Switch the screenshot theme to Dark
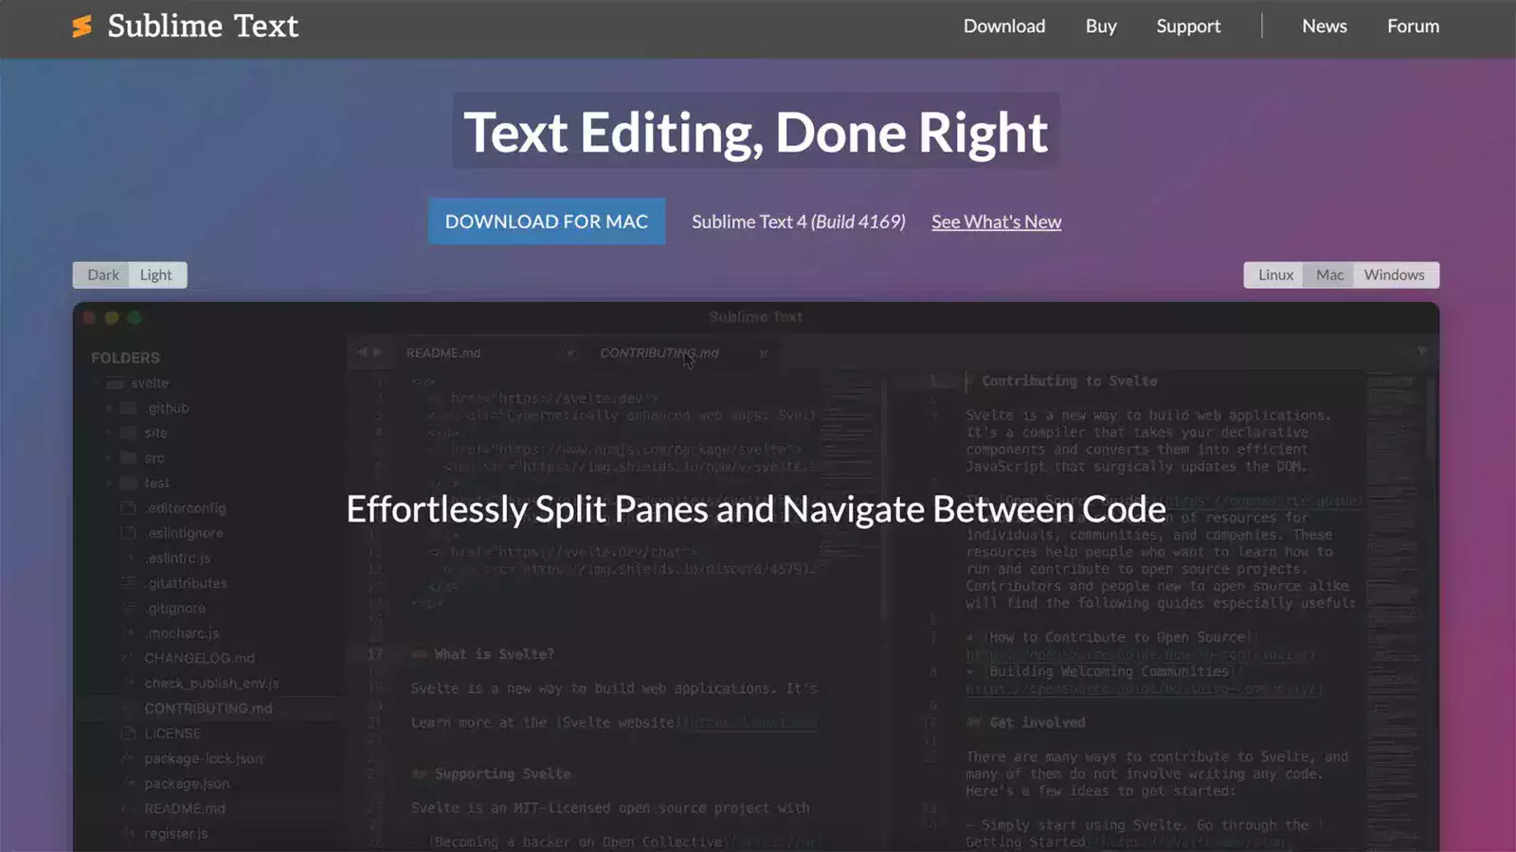The image size is (1516, 852). 103,275
